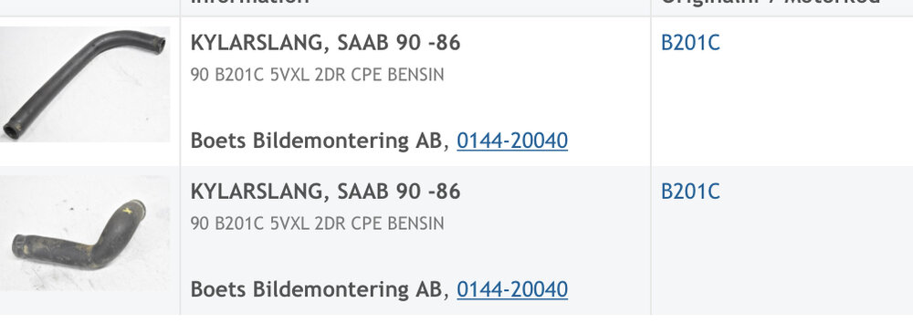Click the yellow-marked end of the bent hose image
The image size is (913, 333).
(x=132, y=208)
